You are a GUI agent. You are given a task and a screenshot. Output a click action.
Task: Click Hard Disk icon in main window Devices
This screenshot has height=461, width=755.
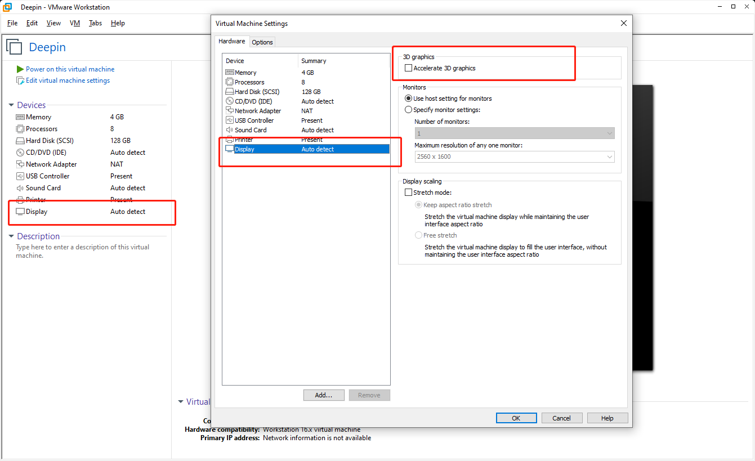coord(20,141)
